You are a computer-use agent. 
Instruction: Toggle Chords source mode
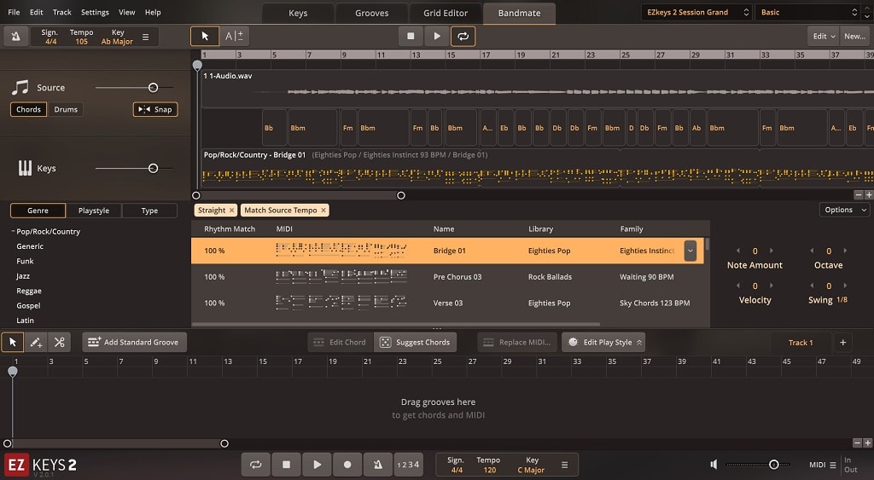pyautogui.click(x=28, y=110)
